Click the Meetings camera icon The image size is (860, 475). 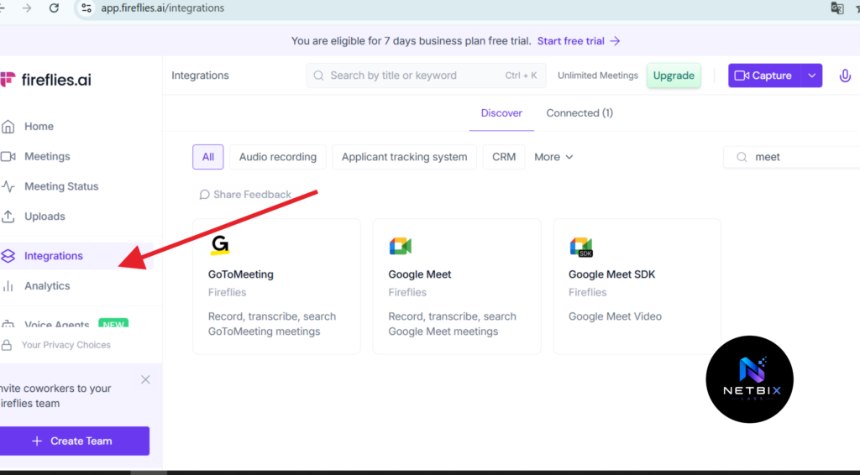(x=8, y=157)
